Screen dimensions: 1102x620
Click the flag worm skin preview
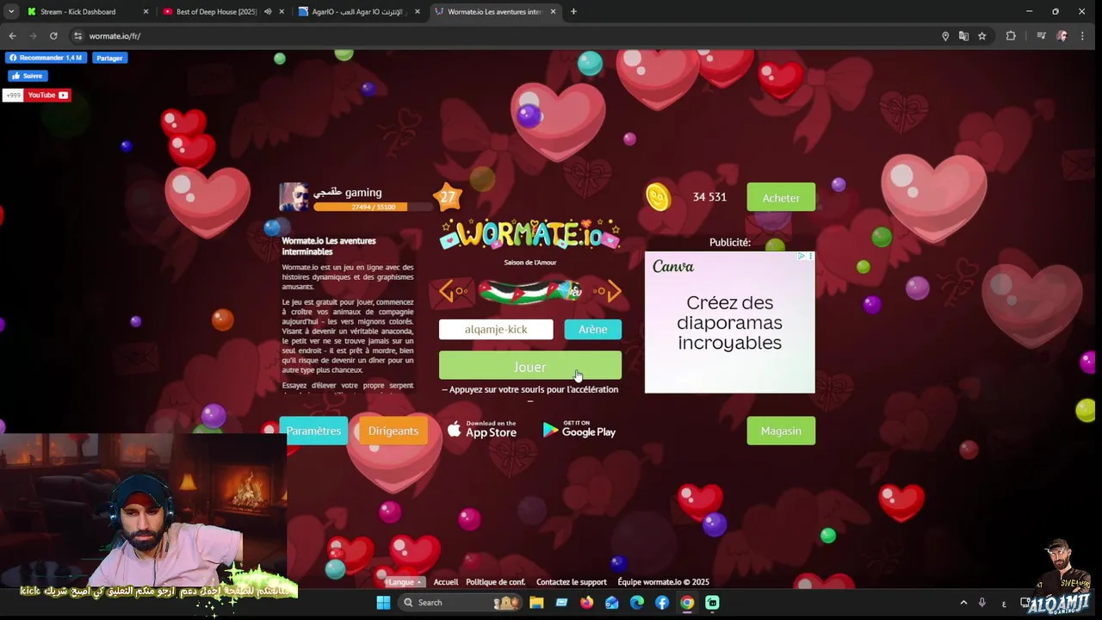point(529,292)
